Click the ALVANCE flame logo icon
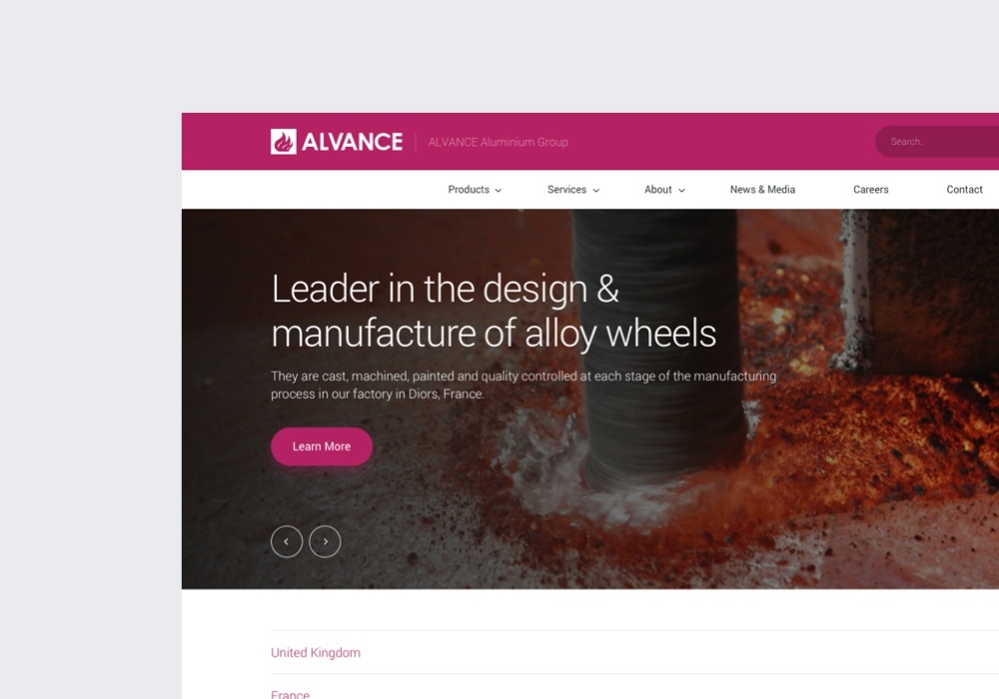Screen dimensions: 999x699 pyautogui.click(x=284, y=142)
